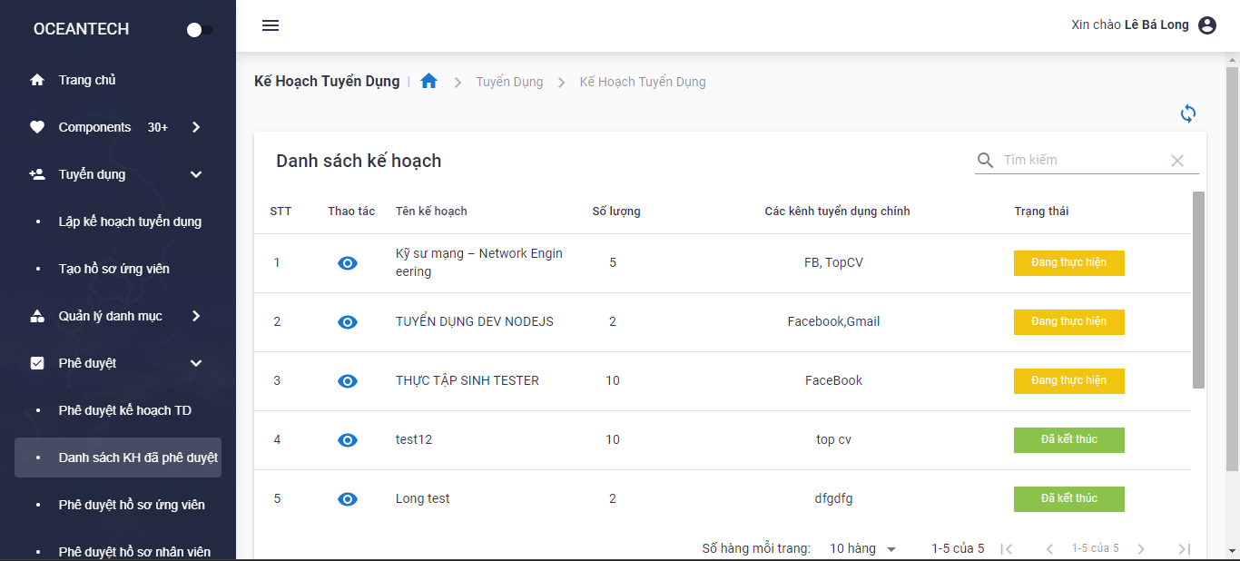Click the home icon in breadcrumb
This screenshot has width=1240, height=561.
(x=429, y=81)
